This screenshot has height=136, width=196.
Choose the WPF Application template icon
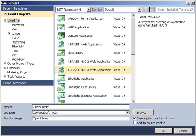[61, 27]
